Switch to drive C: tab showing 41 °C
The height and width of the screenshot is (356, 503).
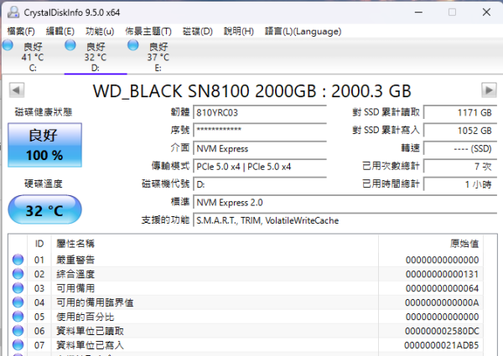[33, 56]
